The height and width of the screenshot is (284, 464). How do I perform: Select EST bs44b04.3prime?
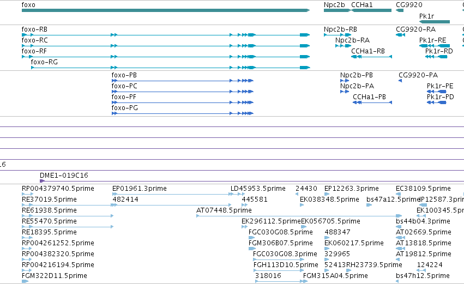coord(423,221)
